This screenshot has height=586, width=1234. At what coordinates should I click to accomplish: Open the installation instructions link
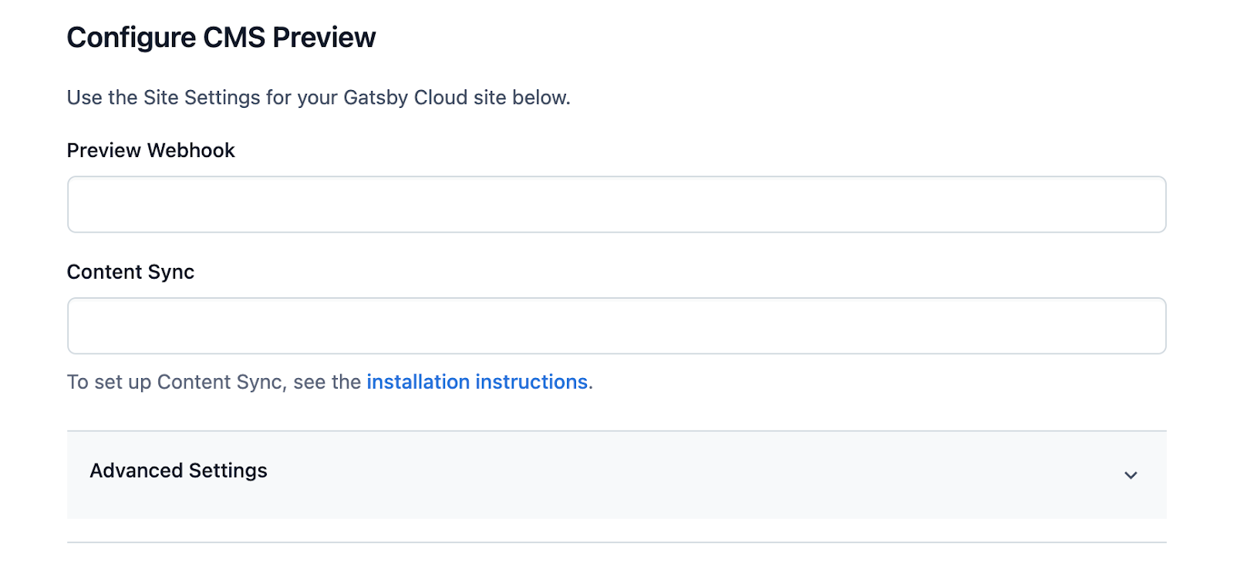(x=477, y=382)
